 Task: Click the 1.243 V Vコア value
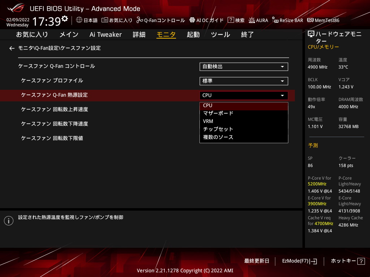(346, 87)
